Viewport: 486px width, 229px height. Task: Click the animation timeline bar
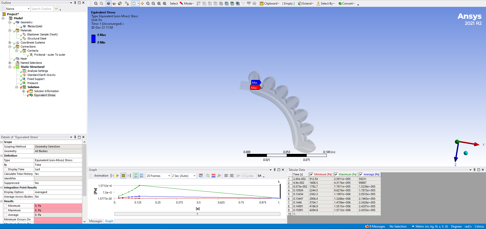pos(197,214)
